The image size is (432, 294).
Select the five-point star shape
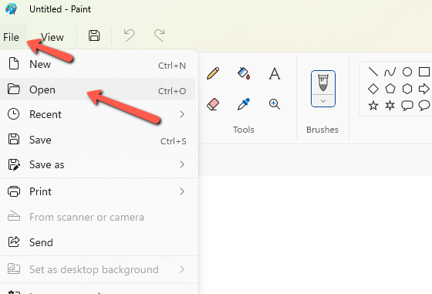373,106
